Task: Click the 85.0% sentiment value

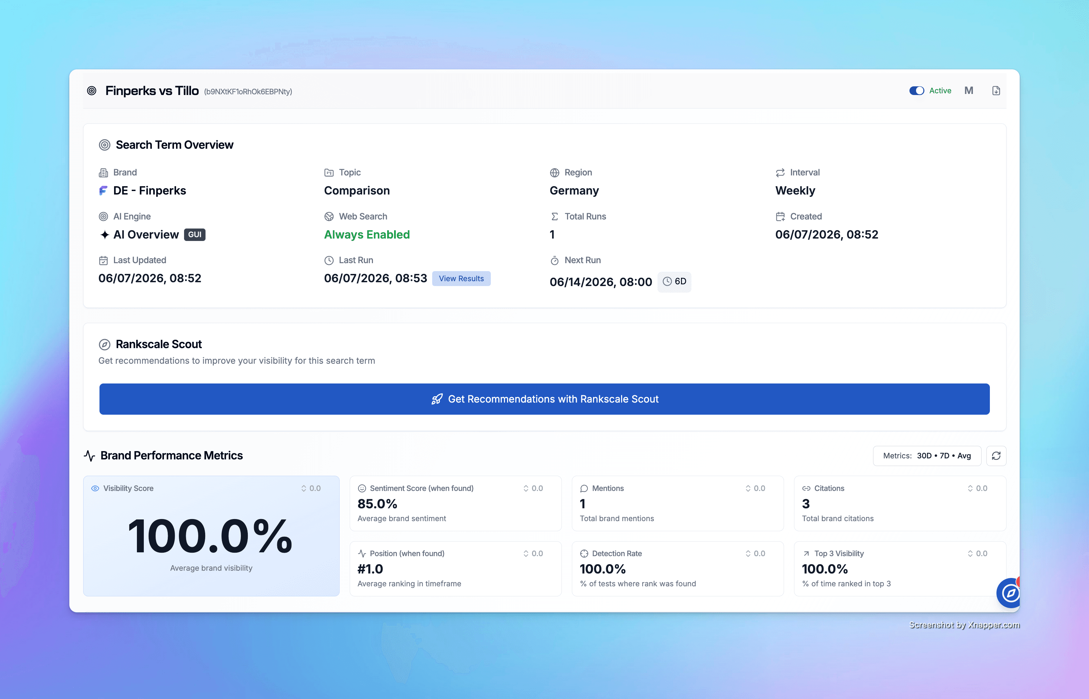Action: [377, 504]
